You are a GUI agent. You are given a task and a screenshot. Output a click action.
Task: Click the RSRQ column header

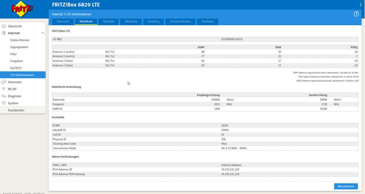[354, 47]
